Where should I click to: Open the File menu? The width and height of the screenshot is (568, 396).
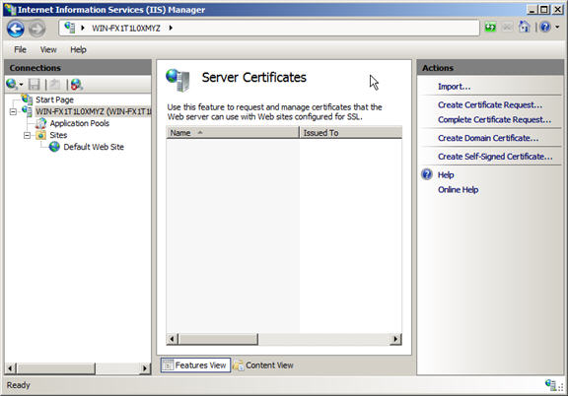pos(21,49)
